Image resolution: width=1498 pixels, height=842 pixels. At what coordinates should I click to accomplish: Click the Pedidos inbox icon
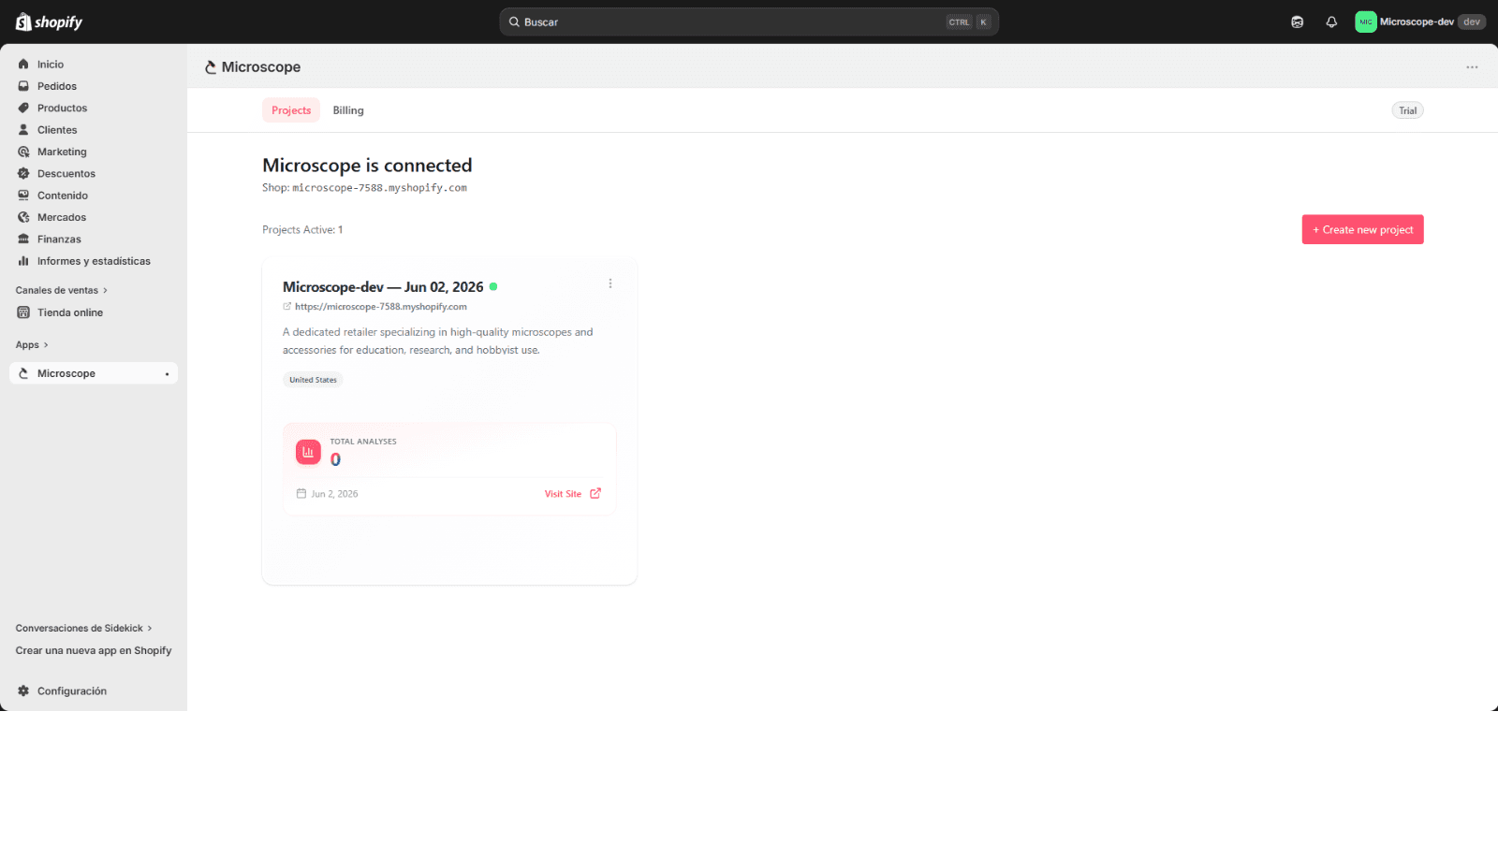(23, 86)
